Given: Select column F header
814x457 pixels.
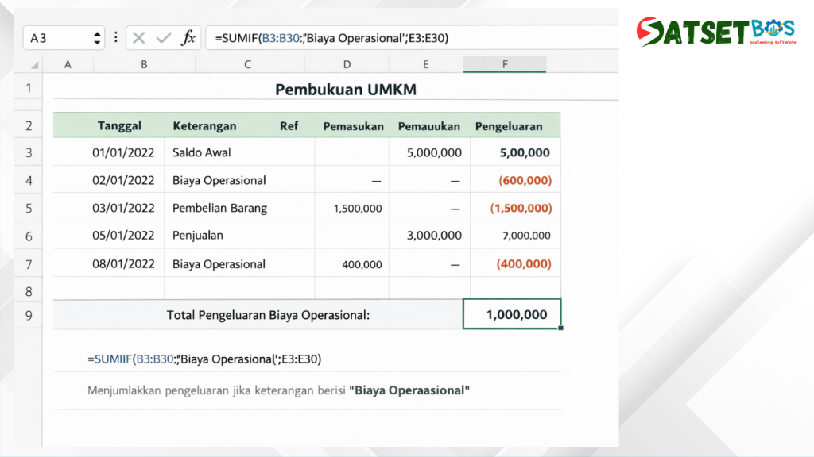Looking at the screenshot, I should tap(505, 64).
